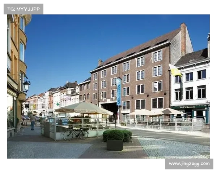217x173 pixels.
Task: Click the pedestrian walking on the left
Action: pos(33,122)
